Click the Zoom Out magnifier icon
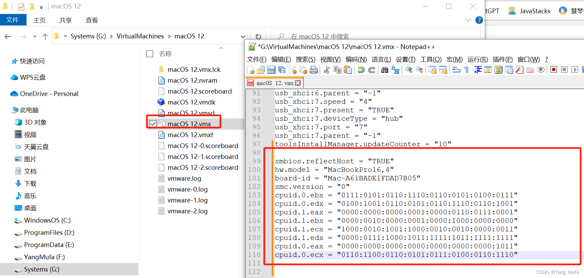The width and height of the screenshot is (584, 278). [419, 70]
